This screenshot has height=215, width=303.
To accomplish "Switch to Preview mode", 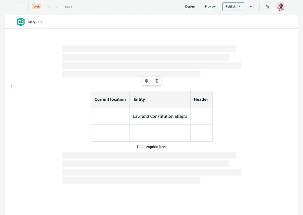I will (x=210, y=6).
